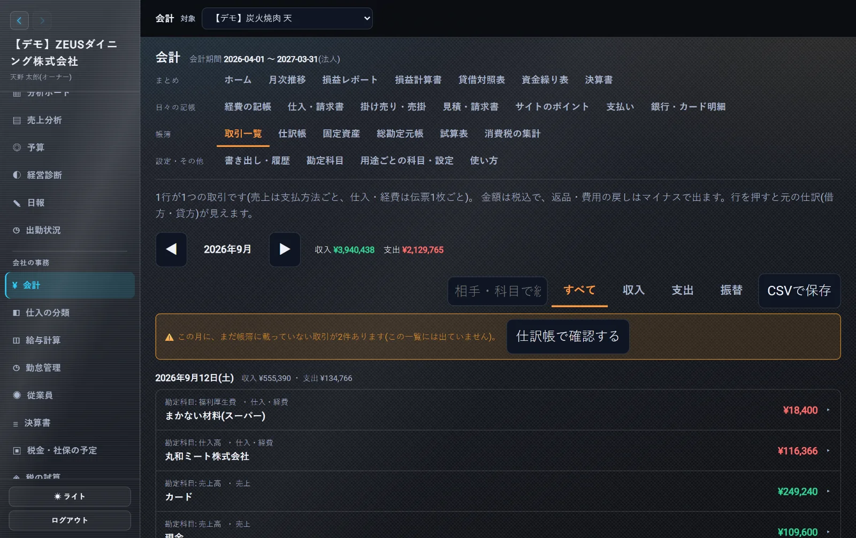The image size is (856, 538).
Task: Open the 銀行・カード明細 tab
Action: point(688,107)
